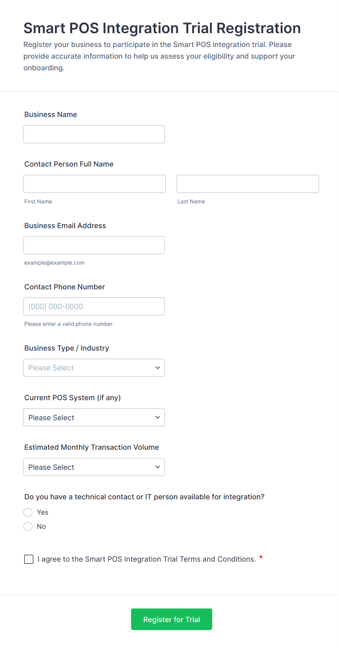Click the chevron arrow on Current POS System
This screenshot has width=339, height=648.
157,417
